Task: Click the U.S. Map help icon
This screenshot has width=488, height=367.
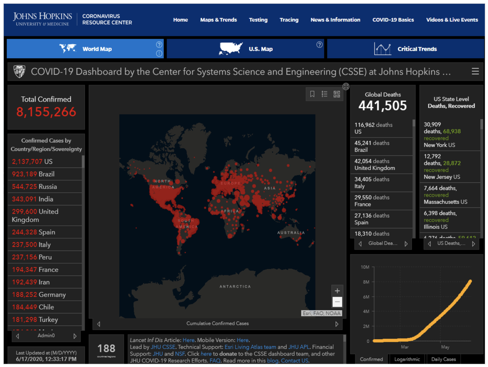Action: tap(319, 45)
